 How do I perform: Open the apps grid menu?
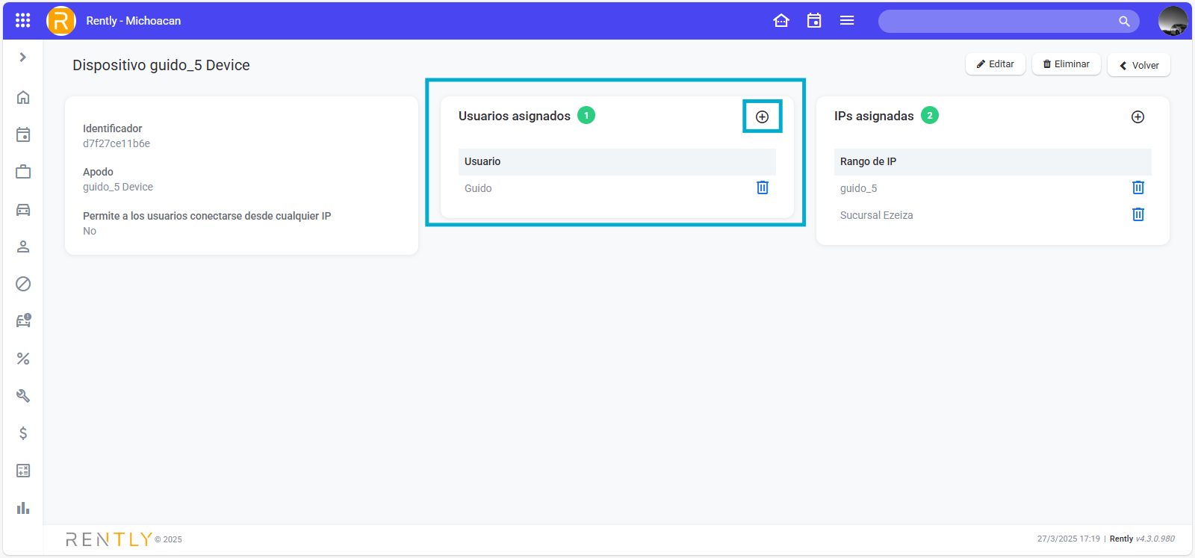pyautogui.click(x=23, y=21)
